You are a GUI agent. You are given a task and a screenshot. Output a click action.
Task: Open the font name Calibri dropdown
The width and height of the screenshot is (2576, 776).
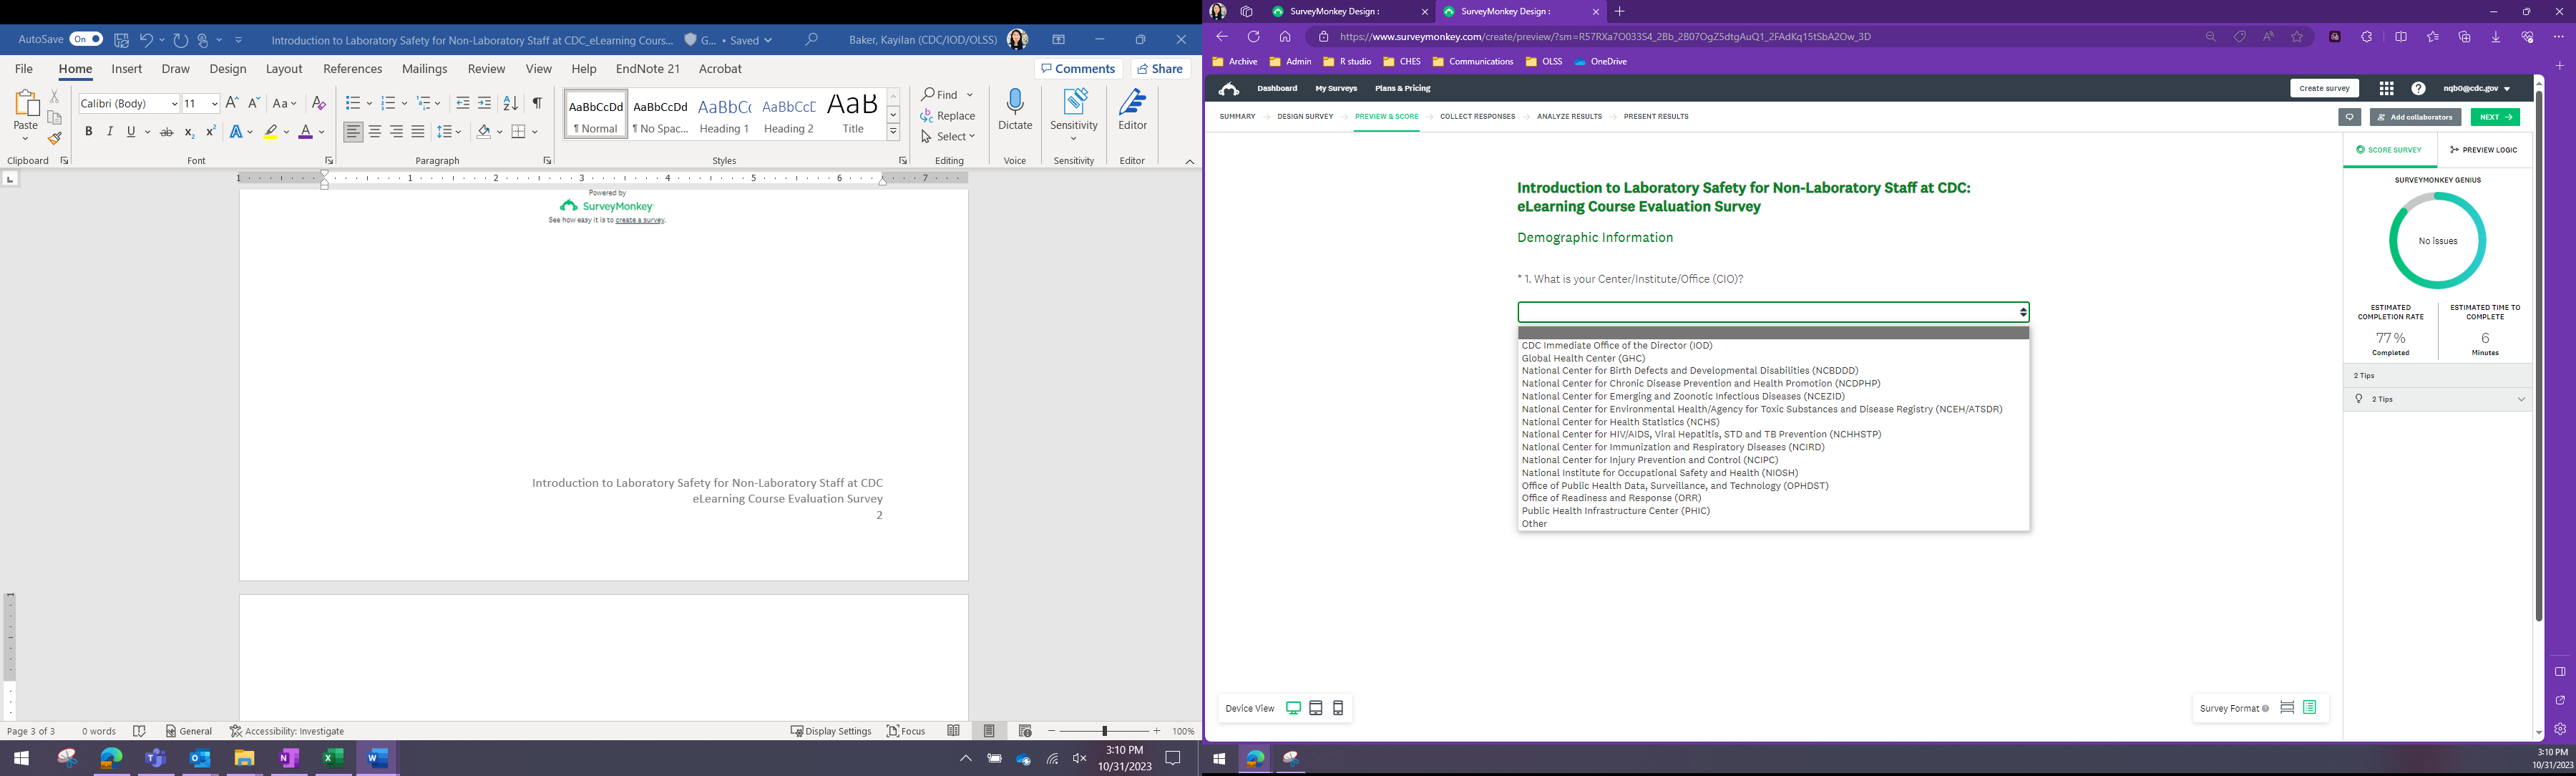click(x=175, y=104)
